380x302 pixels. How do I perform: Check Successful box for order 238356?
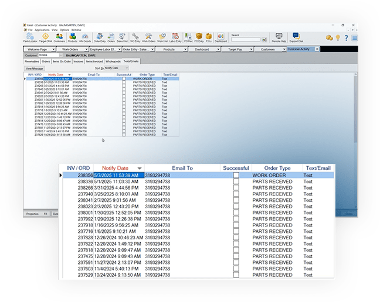236,175
